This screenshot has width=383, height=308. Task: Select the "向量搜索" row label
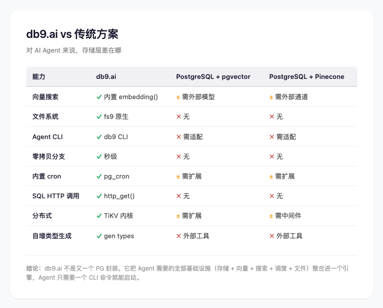tap(45, 97)
